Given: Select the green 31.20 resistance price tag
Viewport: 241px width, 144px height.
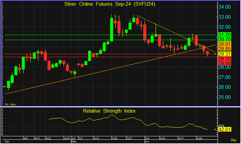Looking at the screenshot, I should 223,35.
